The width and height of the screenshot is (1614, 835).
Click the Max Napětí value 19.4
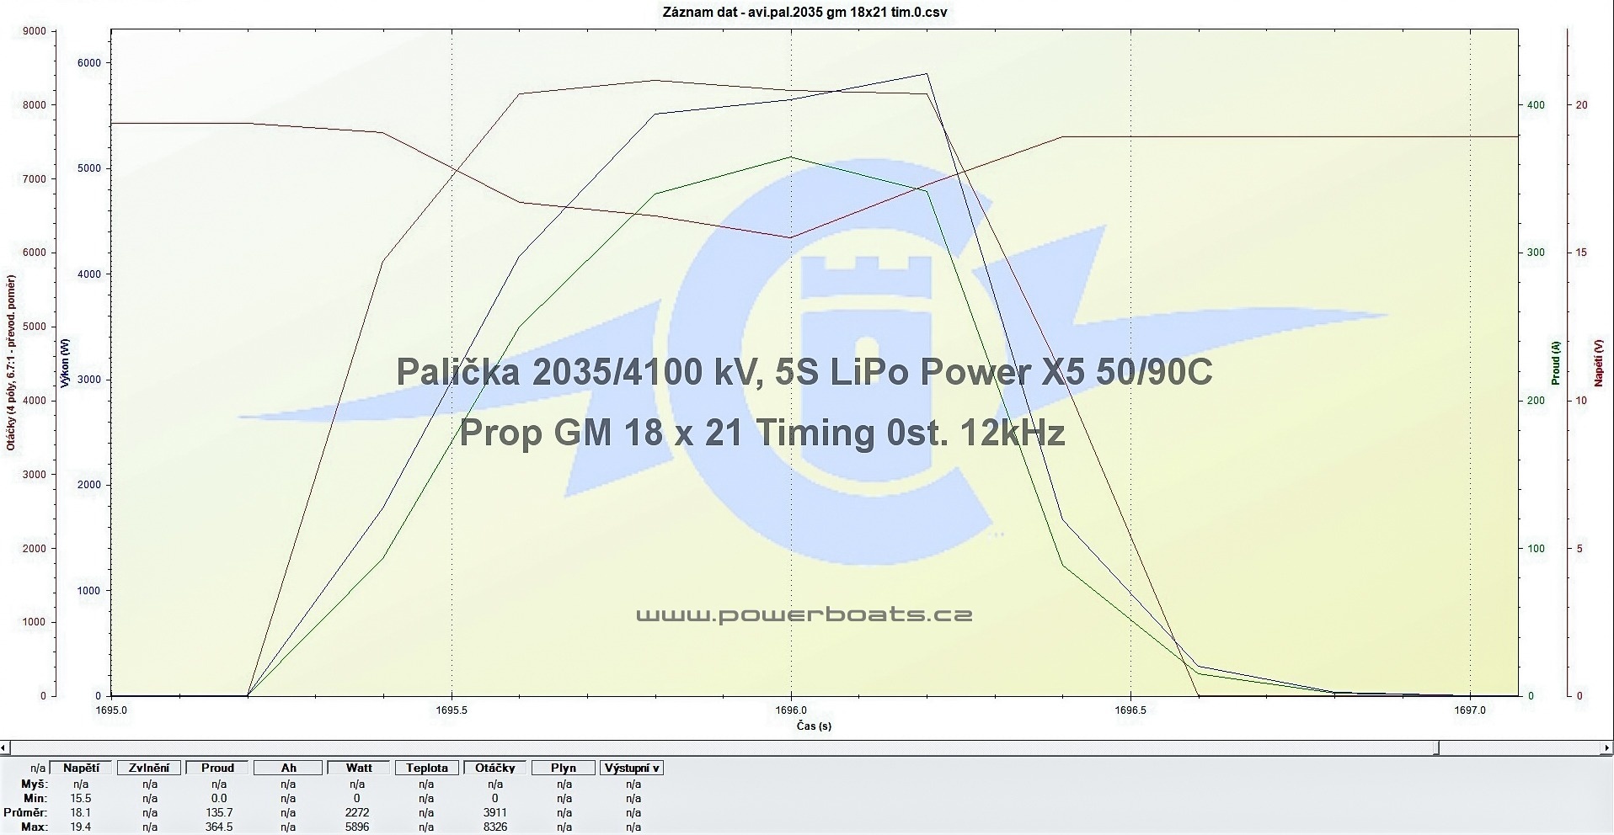pyautogui.click(x=82, y=827)
